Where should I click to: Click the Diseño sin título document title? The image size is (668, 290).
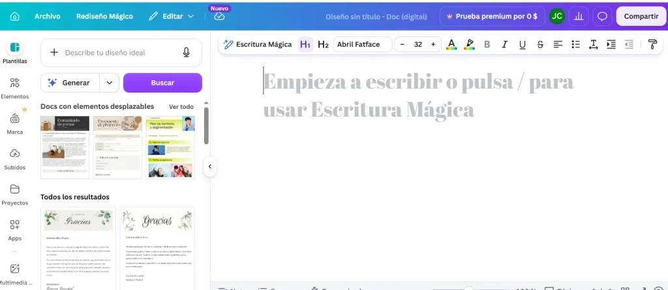376,16
